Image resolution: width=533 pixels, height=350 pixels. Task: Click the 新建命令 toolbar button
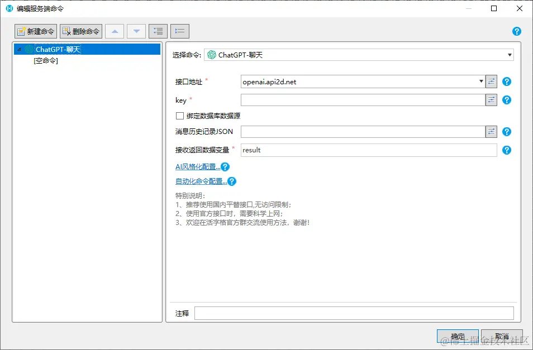coord(36,31)
